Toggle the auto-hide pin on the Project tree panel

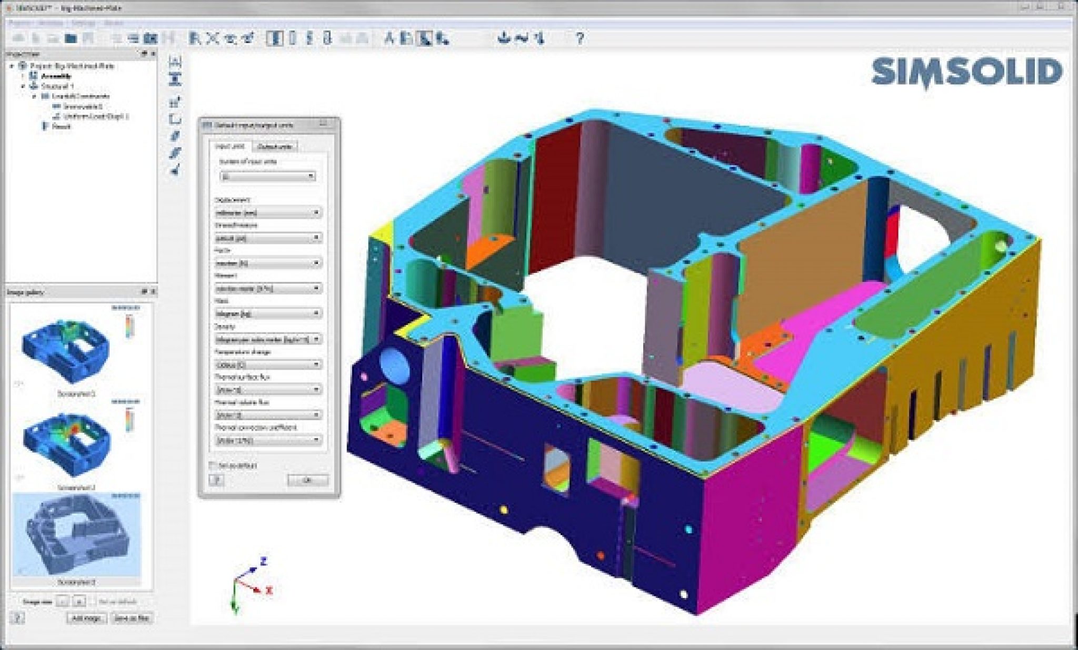[144, 53]
